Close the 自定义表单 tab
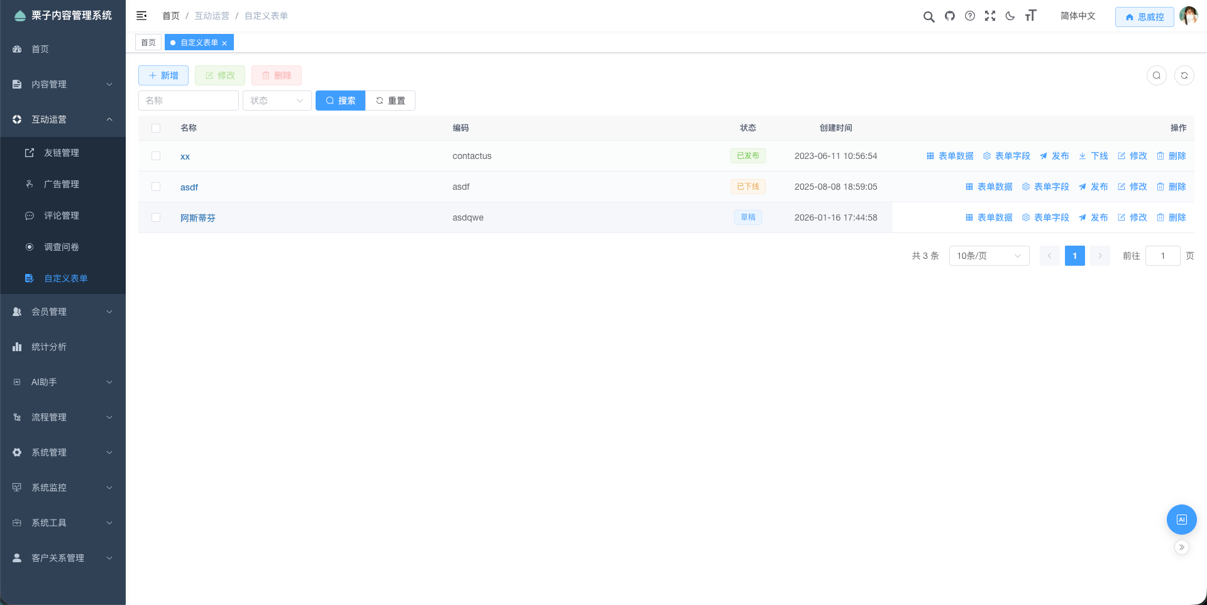The image size is (1207, 605). click(224, 43)
